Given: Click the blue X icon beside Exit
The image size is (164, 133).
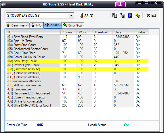Looking at the screenshot, I should (148, 16).
